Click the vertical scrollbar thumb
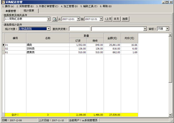Screen dimensions: 174x123 (170, 60)
